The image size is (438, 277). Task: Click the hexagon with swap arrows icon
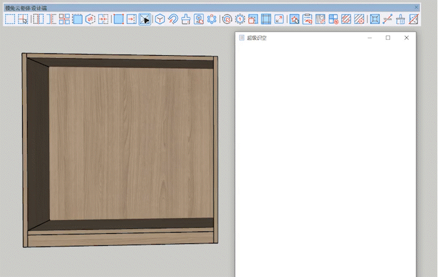pyautogui.click(x=91, y=19)
